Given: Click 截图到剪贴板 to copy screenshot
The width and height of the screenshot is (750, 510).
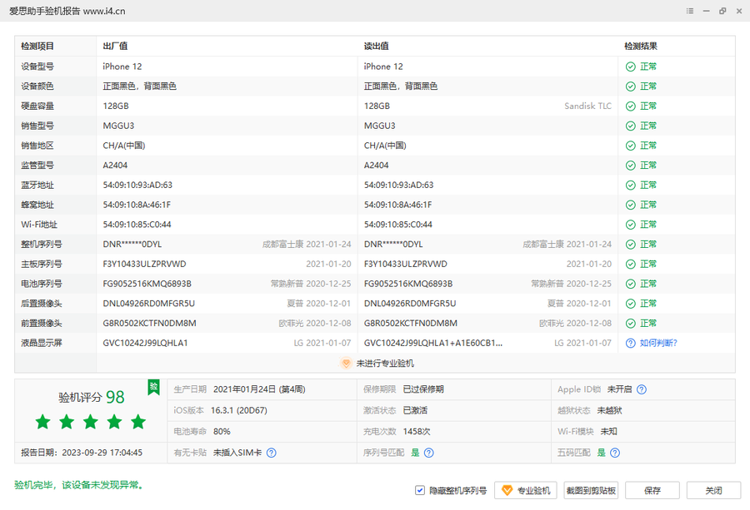Looking at the screenshot, I should point(591,490).
